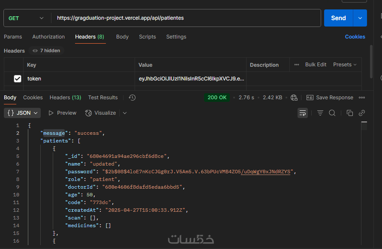The height and width of the screenshot is (249, 382).
Task: Switch to the Authorization tab
Action: click(x=48, y=37)
